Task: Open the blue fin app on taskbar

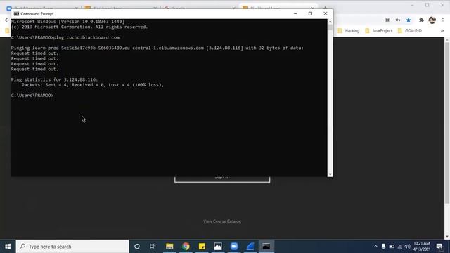Action: tap(250, 247)
